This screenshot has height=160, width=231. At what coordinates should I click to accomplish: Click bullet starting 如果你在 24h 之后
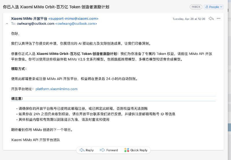[x=97, y=114]
